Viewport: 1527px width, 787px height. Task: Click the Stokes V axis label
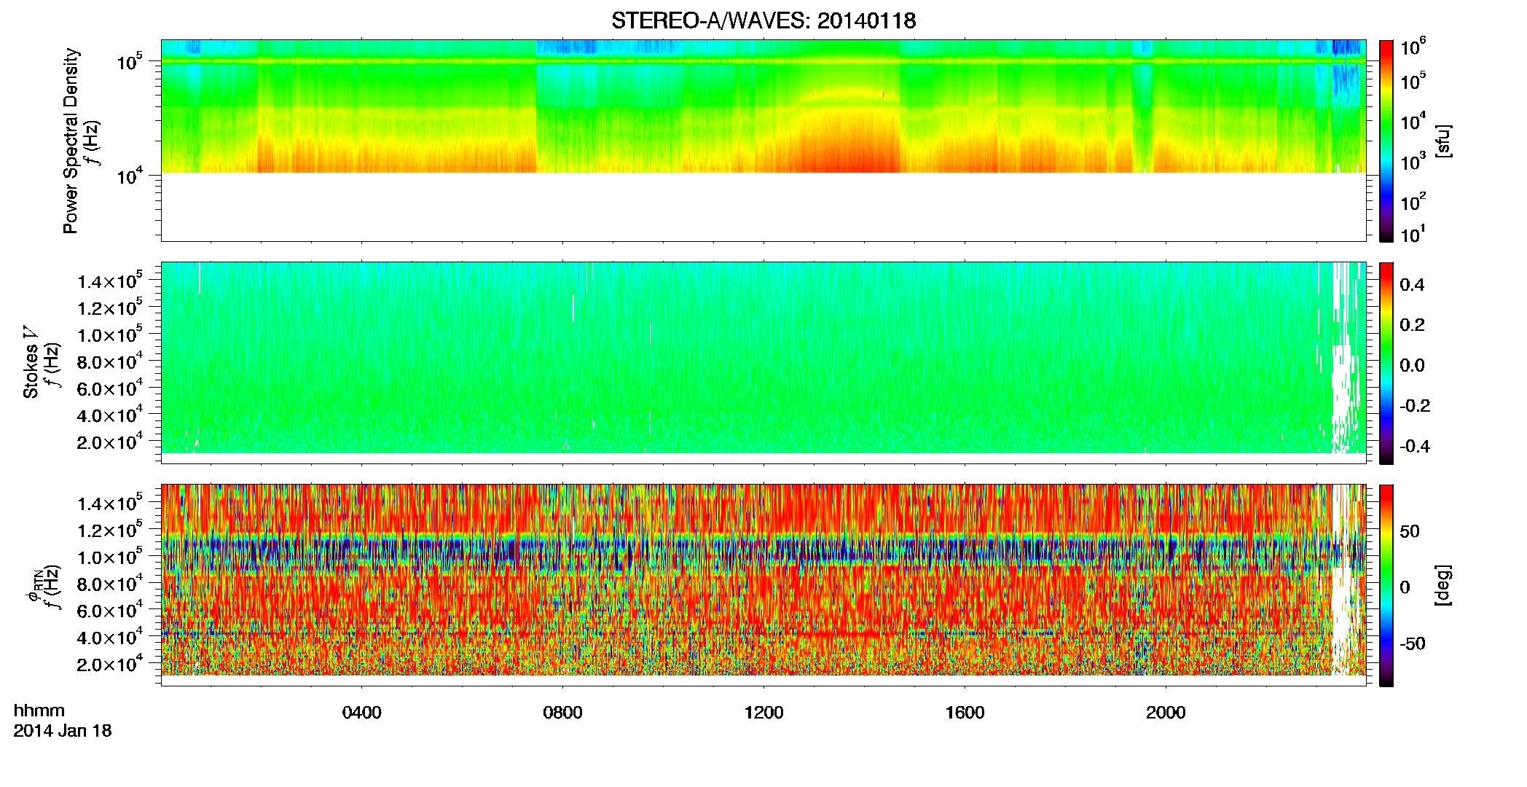(x=31, y=362)
